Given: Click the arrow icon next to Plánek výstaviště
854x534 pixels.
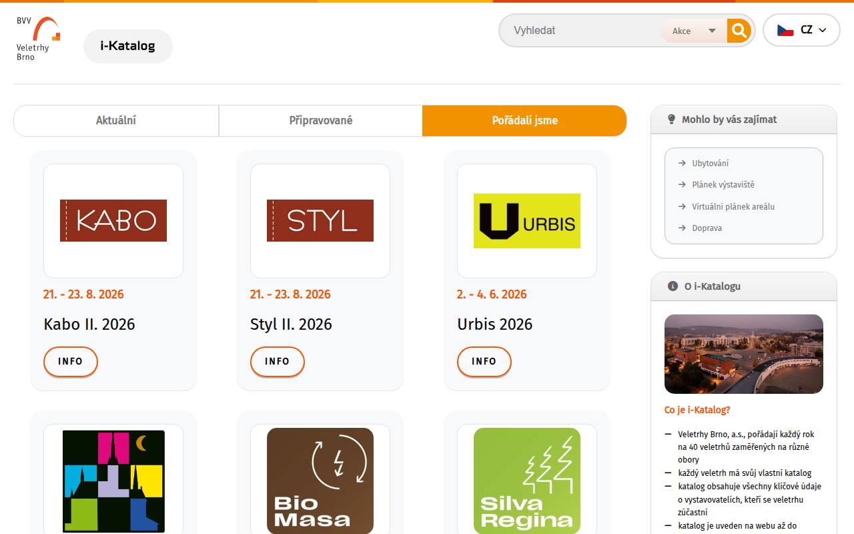Looking at the screenshot, I should [x=682, y=185].
